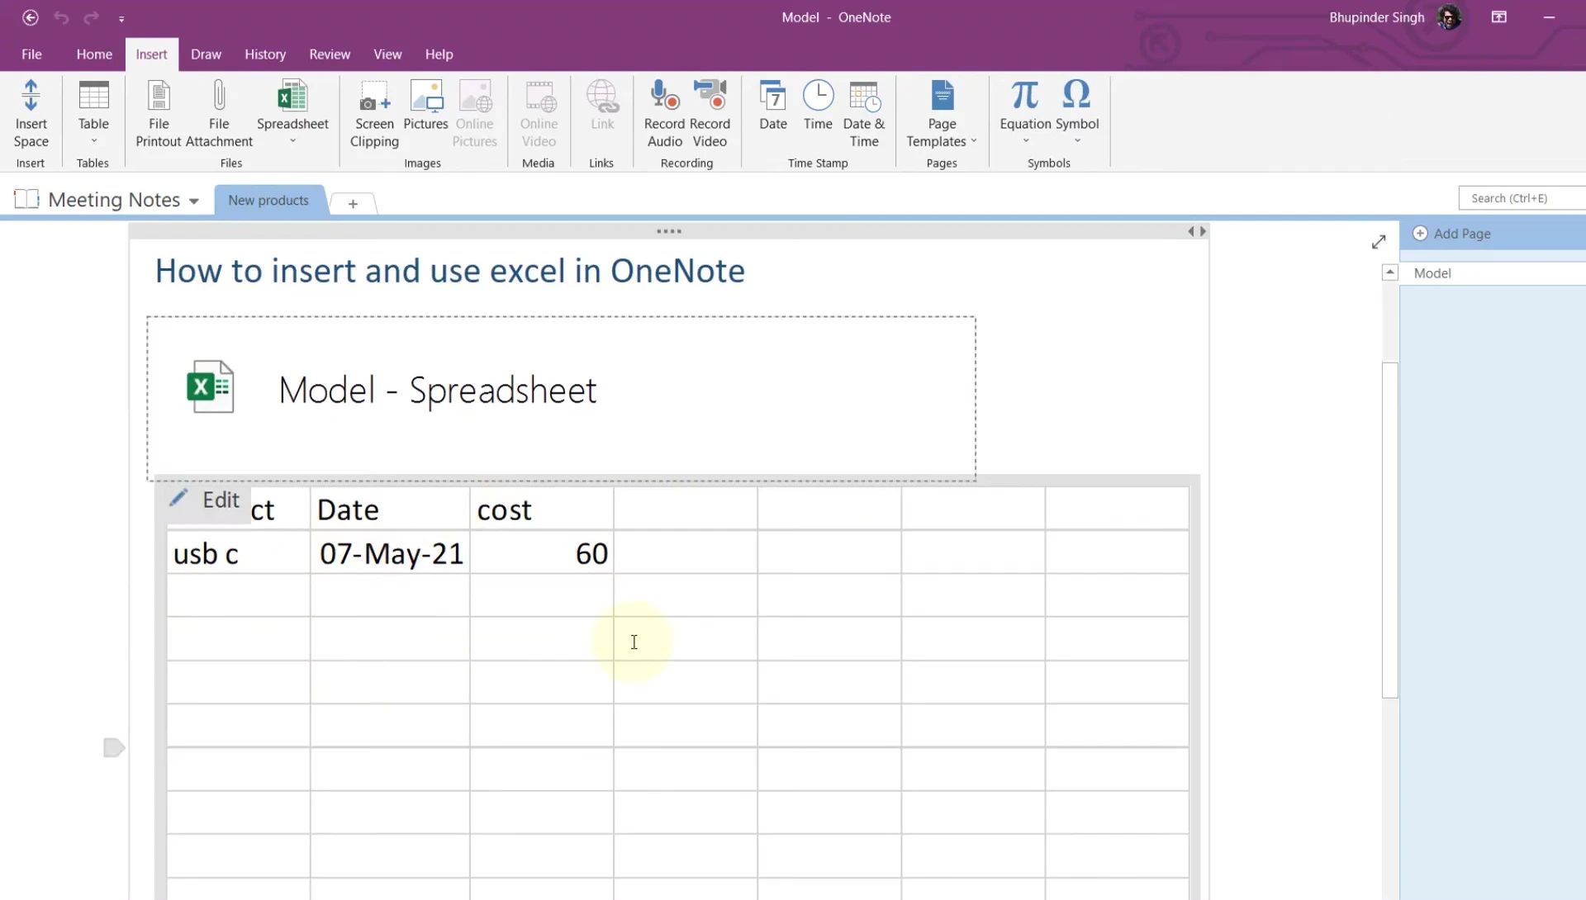Click the Date header cell
Screen dimensions: 1586x900
[x=390, y=509]
